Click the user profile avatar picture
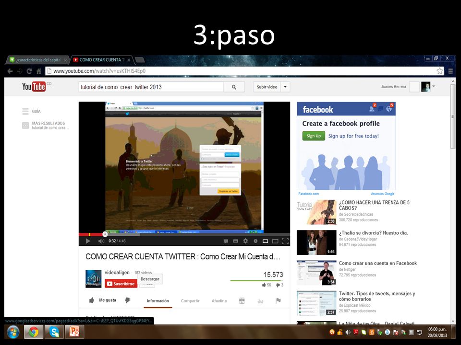 tap(426, 87)
